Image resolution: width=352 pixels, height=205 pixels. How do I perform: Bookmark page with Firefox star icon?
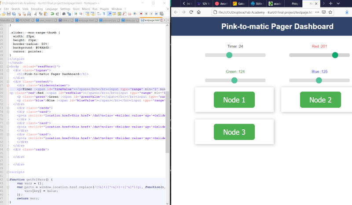330,12
